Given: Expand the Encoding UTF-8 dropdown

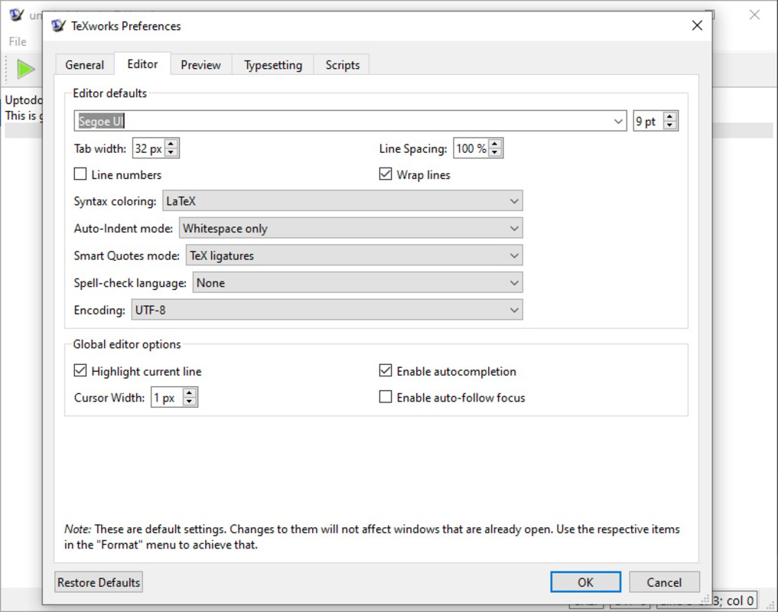Looking at the screenshot, I should tap(327, 311).
